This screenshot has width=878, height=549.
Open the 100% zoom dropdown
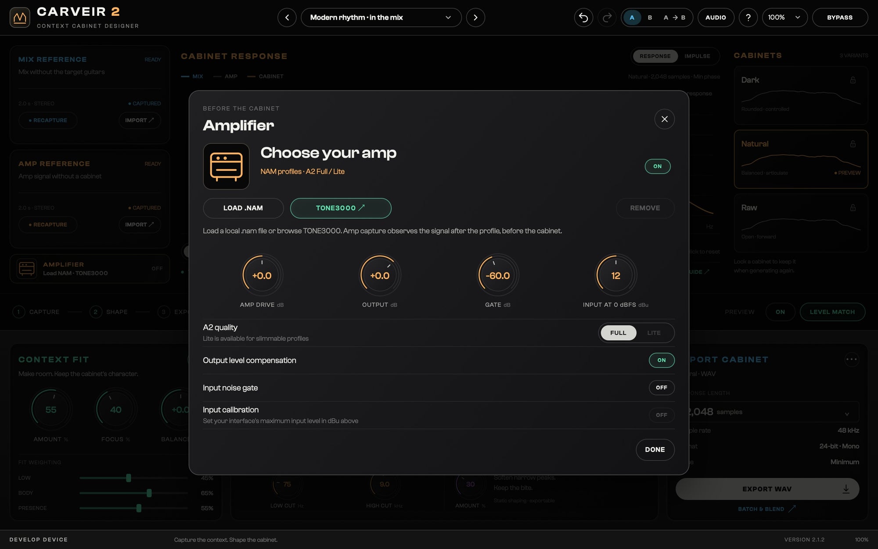point(784,18)
